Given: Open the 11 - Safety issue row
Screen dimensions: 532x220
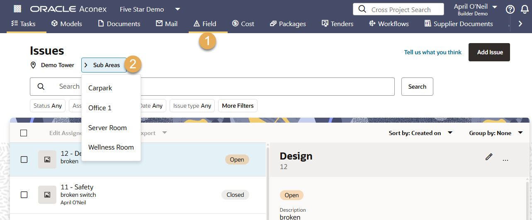Looking at the screenshot, I should (x=138, y=195).
